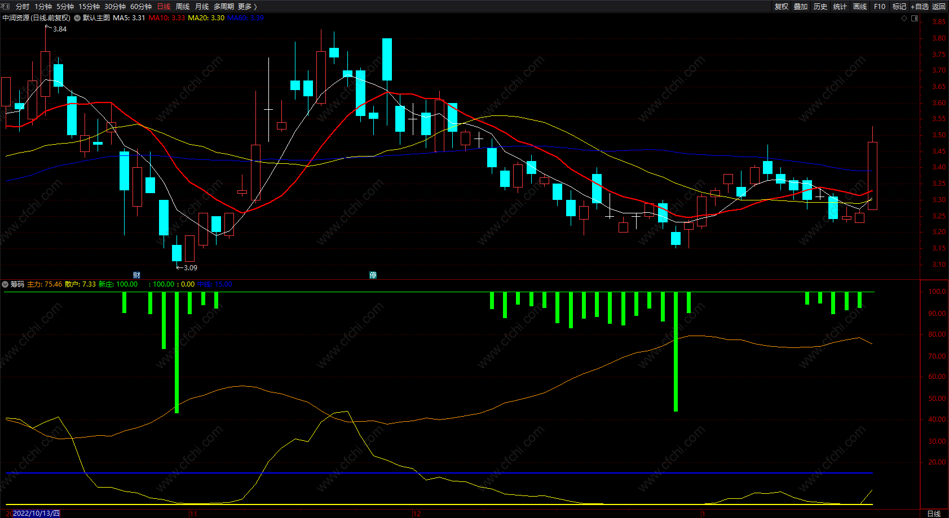Screen dimensions: 949x518
Task: Click the 3.50 price axis label
Action: (x=939, y=135)
